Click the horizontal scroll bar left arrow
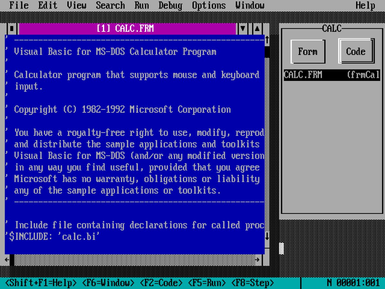 7,260
